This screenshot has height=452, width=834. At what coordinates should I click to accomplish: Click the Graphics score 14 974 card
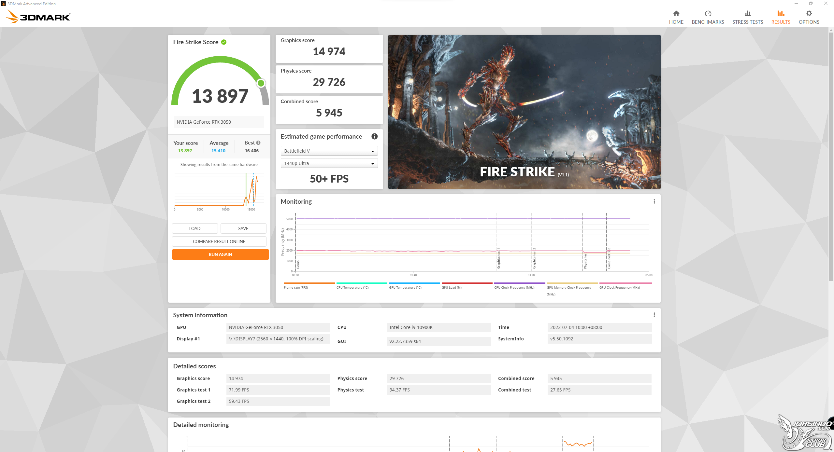coord(329,49)
